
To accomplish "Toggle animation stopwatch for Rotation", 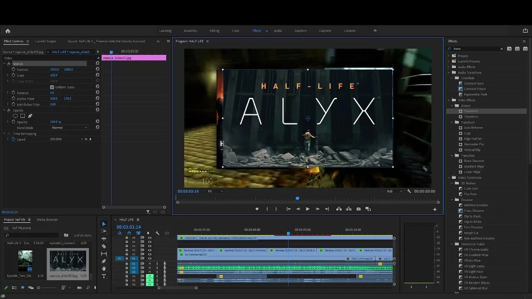I will 13,93.
